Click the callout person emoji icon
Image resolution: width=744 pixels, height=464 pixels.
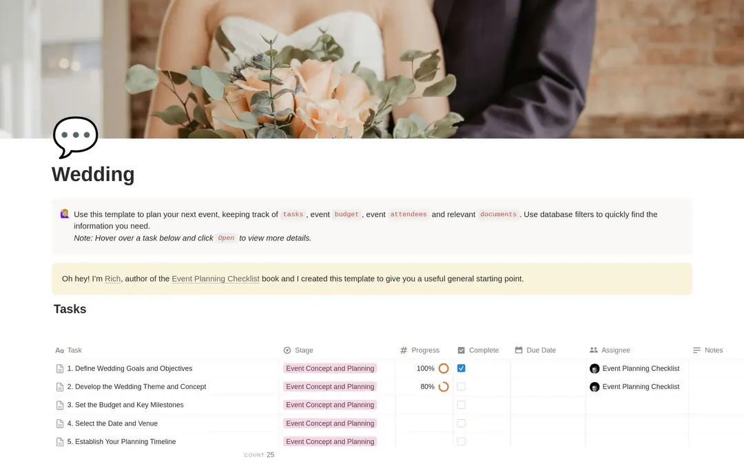(65, 213)
